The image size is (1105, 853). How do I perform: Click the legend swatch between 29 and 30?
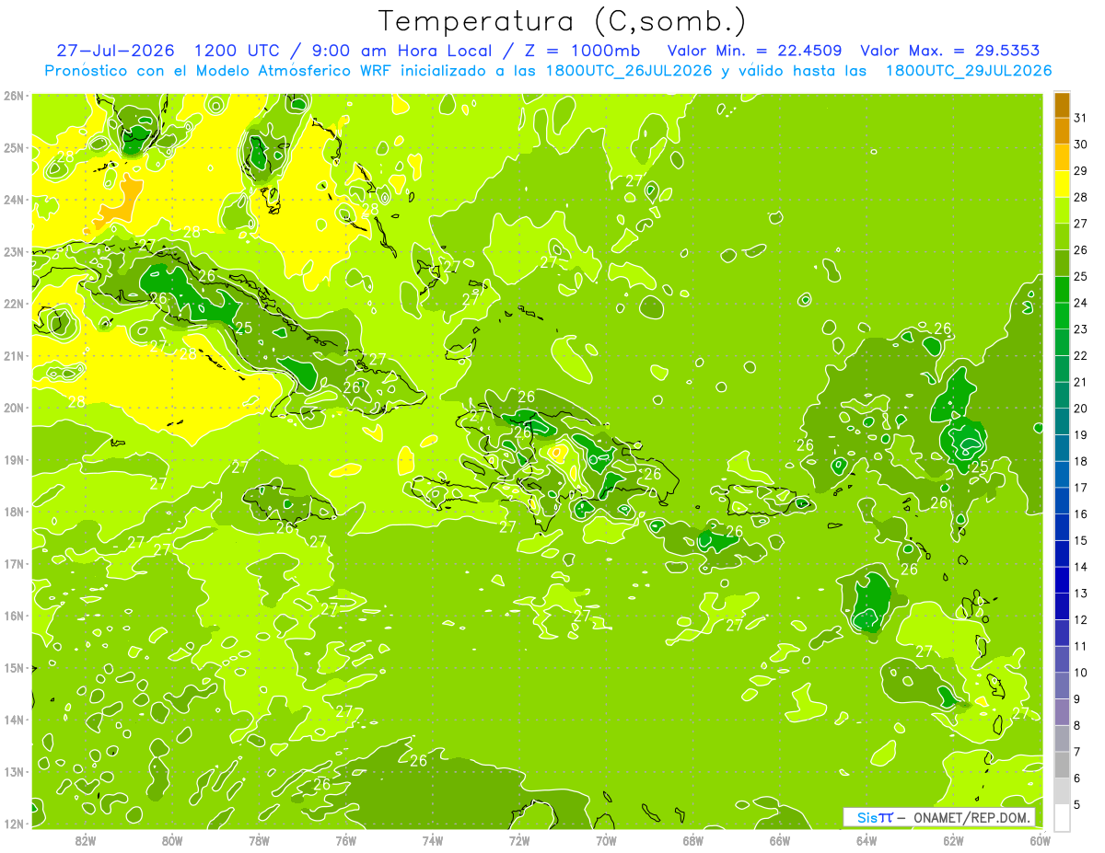coord(1062,158)
